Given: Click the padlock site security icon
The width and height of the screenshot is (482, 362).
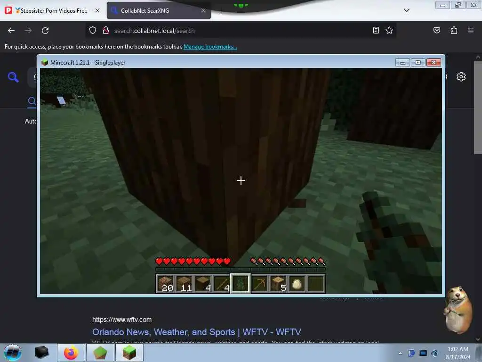Looking at the screenshot, I should 106,31.
